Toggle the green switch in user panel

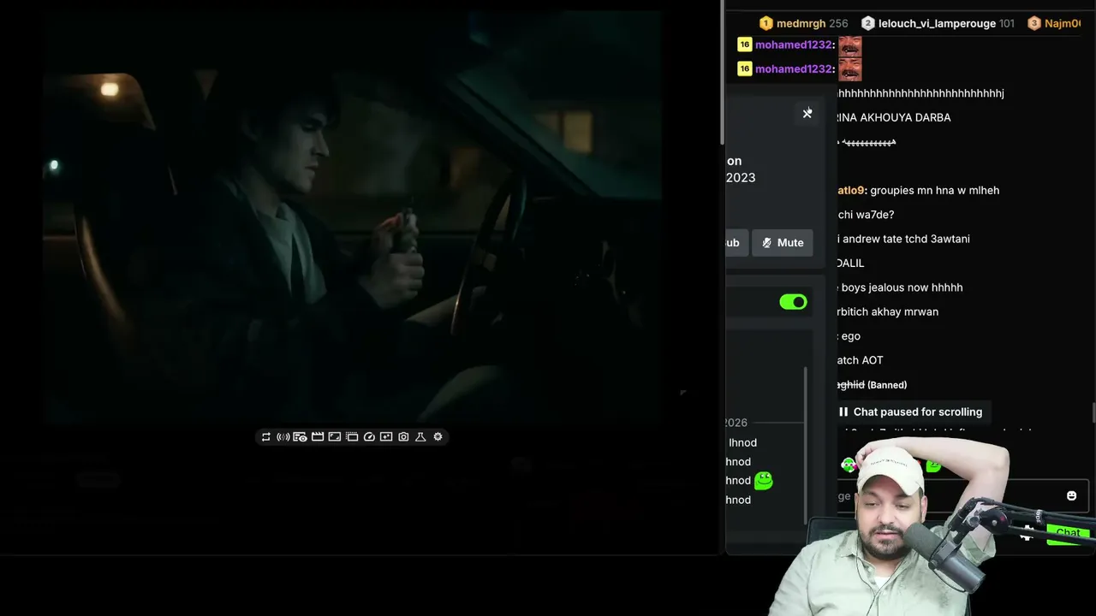(793, 302)
